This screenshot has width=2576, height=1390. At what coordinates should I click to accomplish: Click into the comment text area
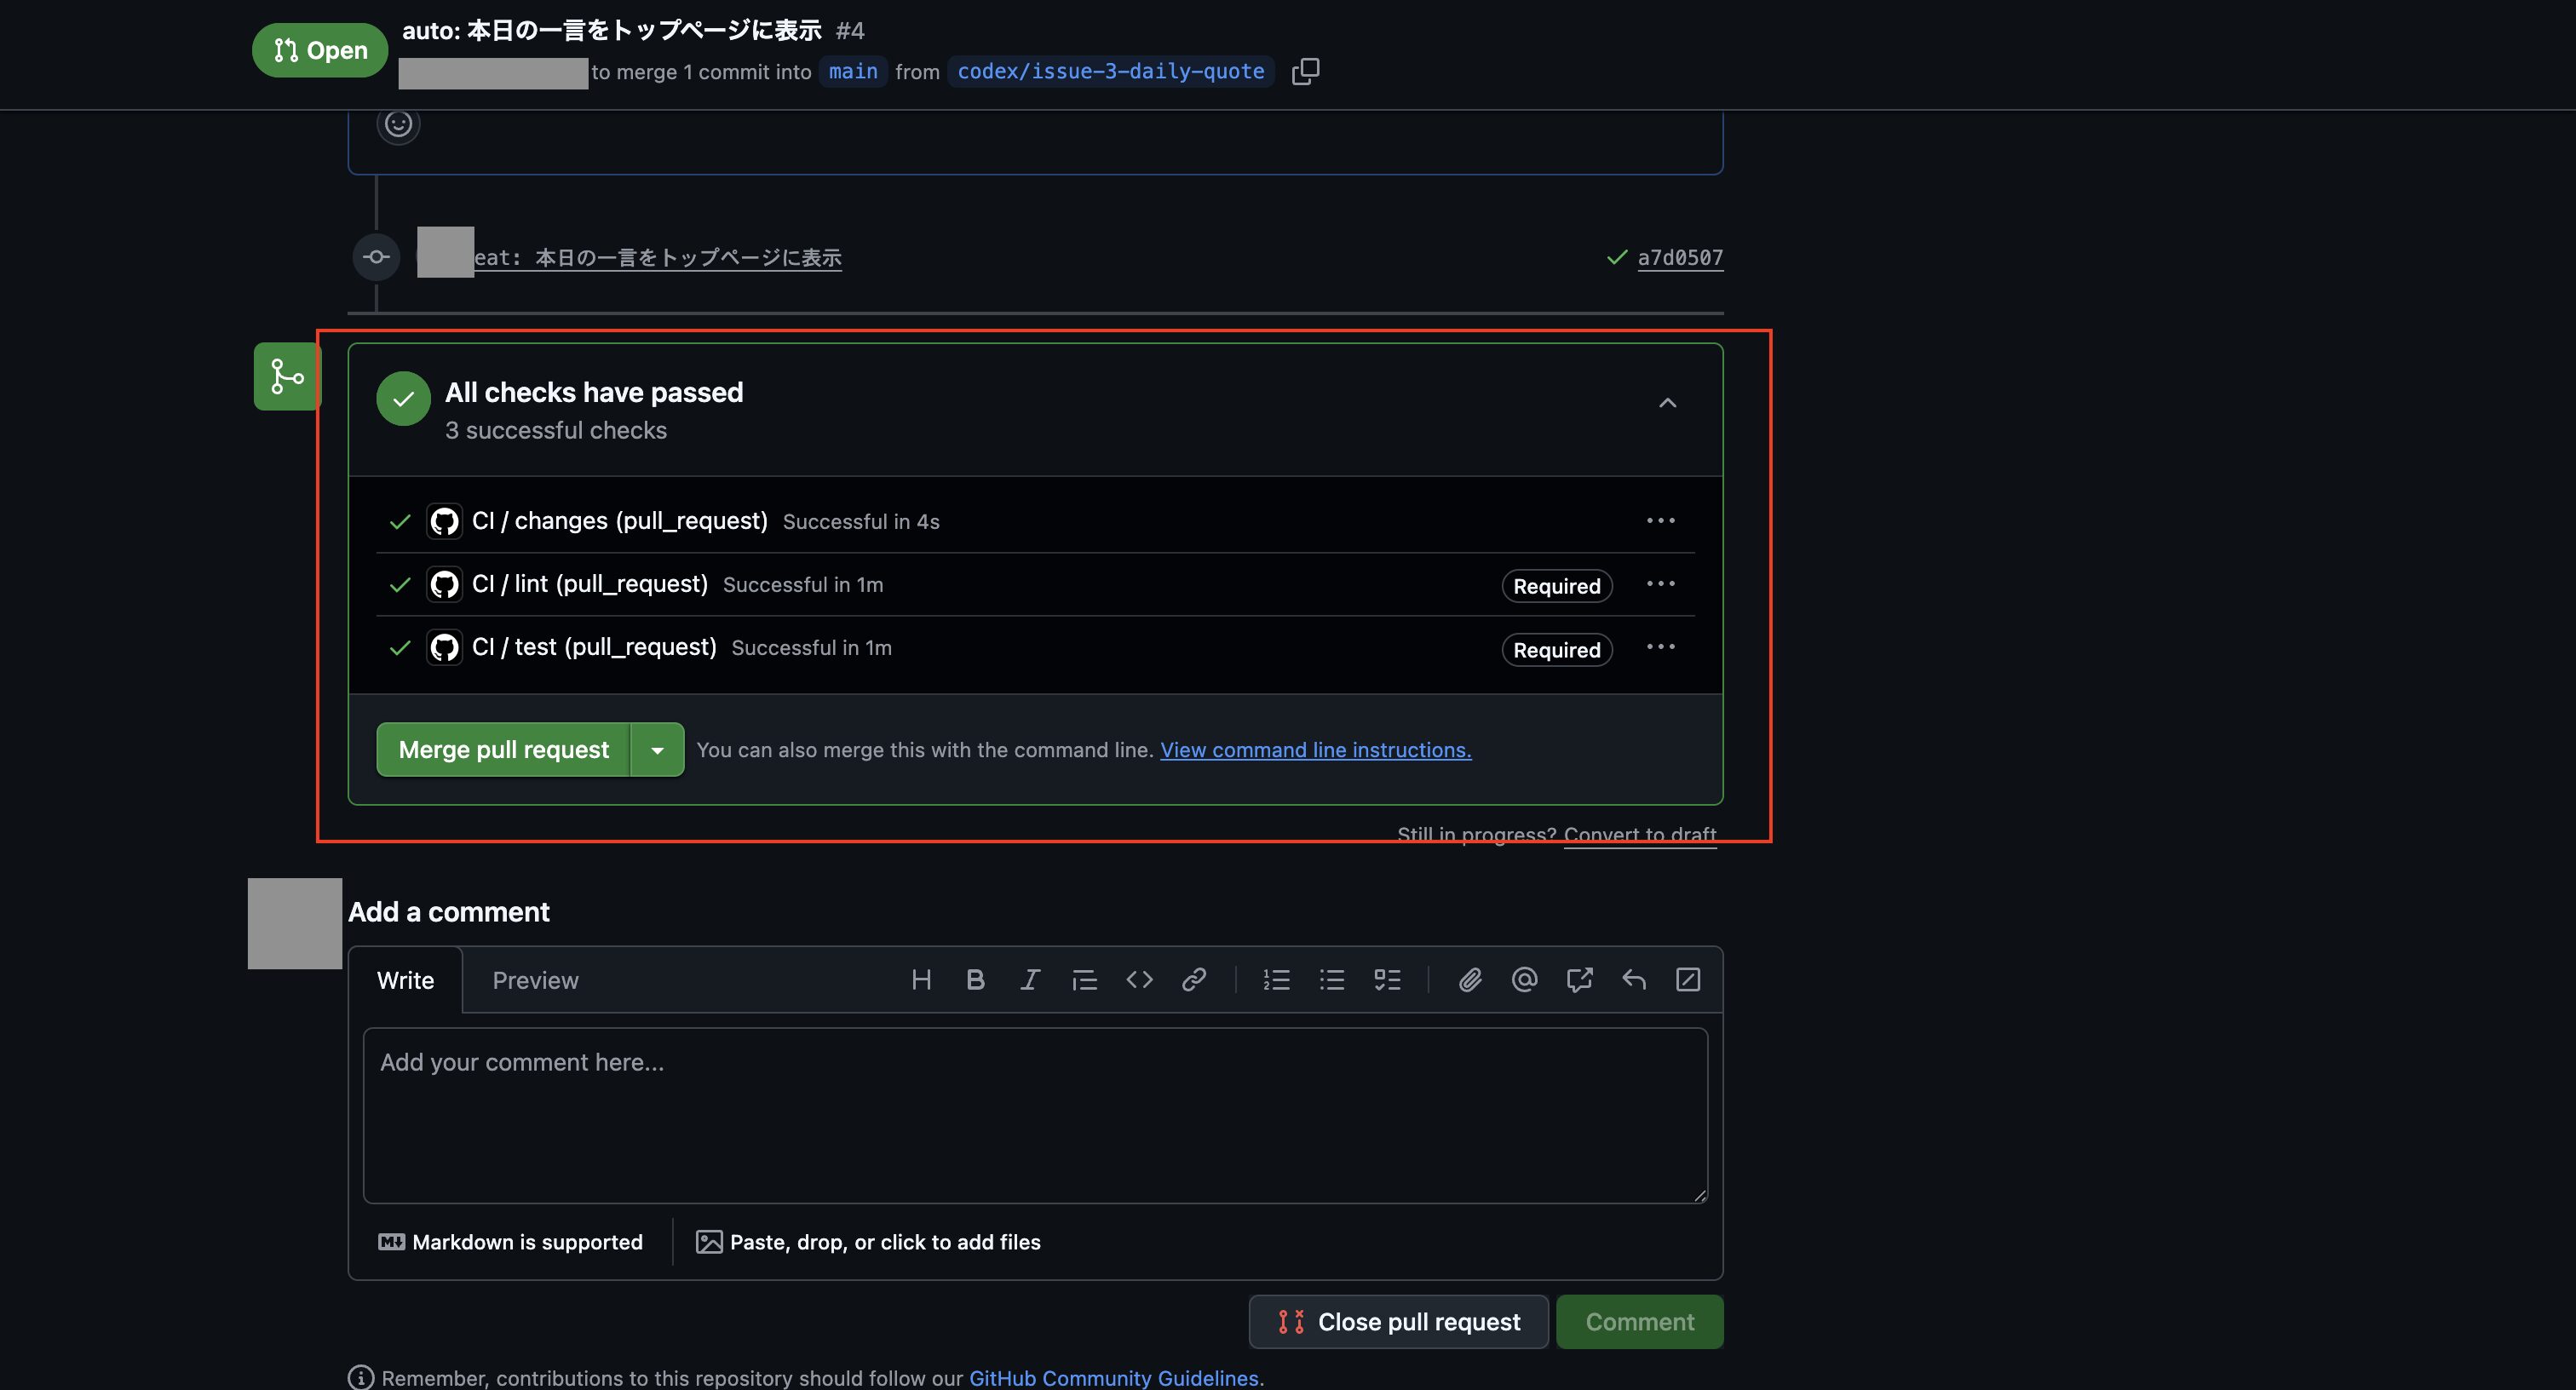[x=1035, y=1115]
